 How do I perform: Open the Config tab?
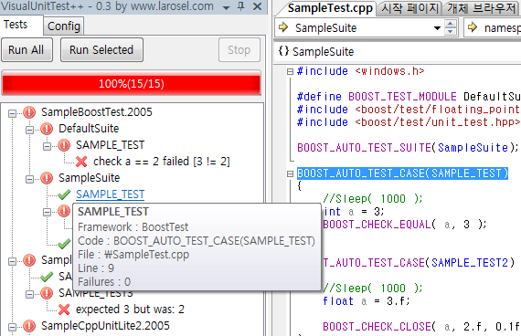(64, 26)
